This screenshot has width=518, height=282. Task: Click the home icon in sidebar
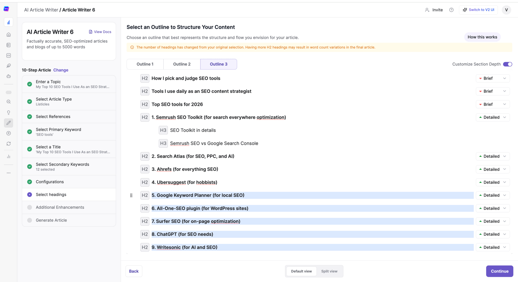pos(9,34)
